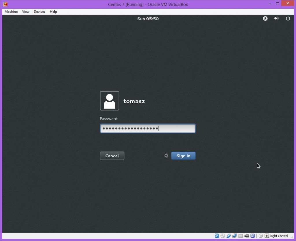Click the video capture status icon

247,236
